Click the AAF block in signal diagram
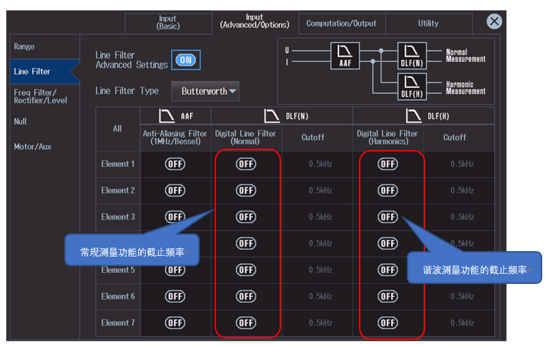 [345, 55]
